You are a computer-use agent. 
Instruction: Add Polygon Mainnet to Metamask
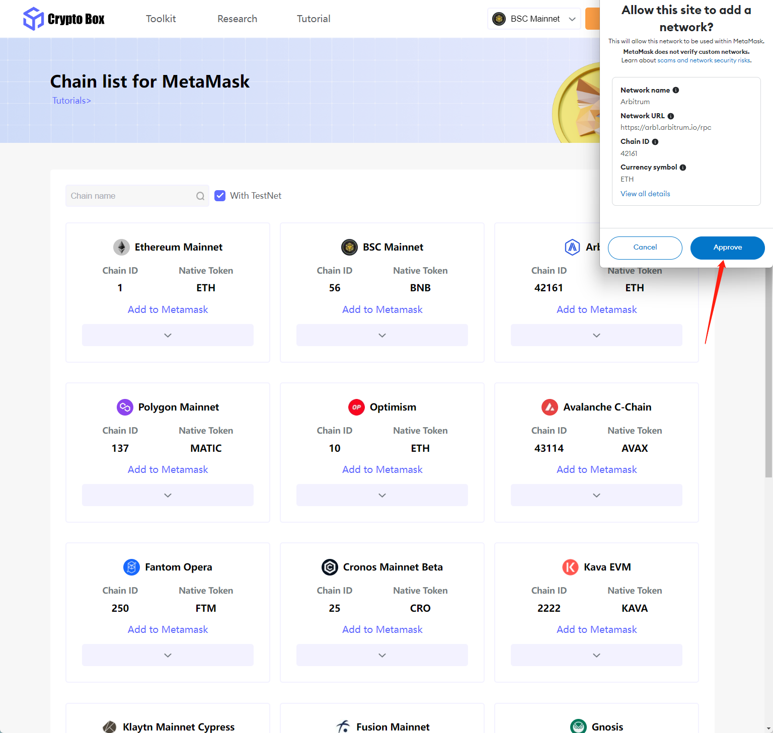click(168, 469)
